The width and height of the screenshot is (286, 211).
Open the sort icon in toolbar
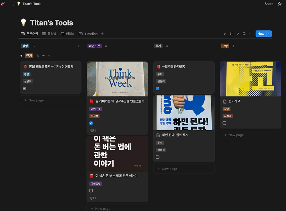pyautogui.click(x=231, y=34)
